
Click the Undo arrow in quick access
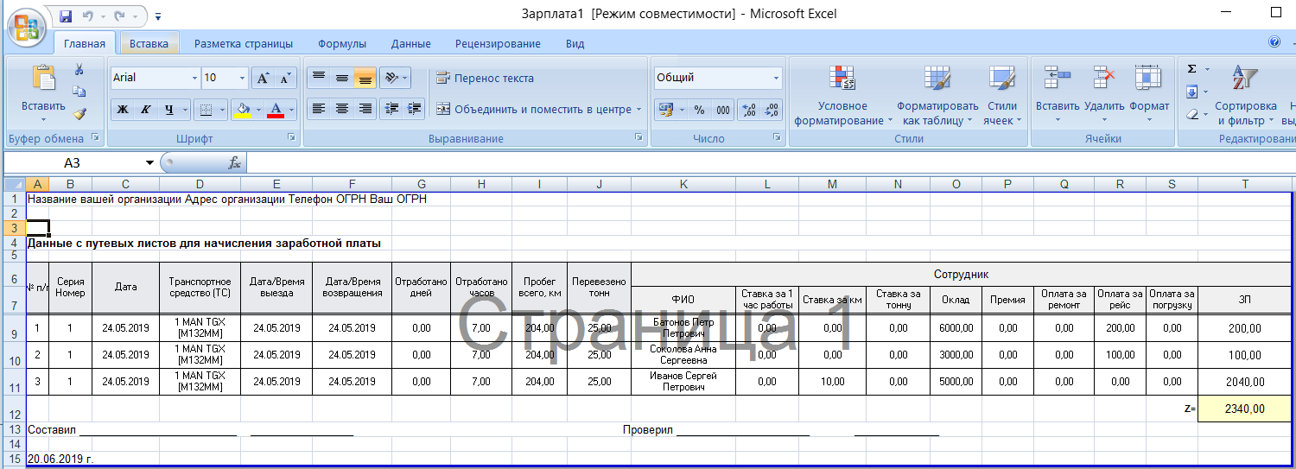point(88,16)
